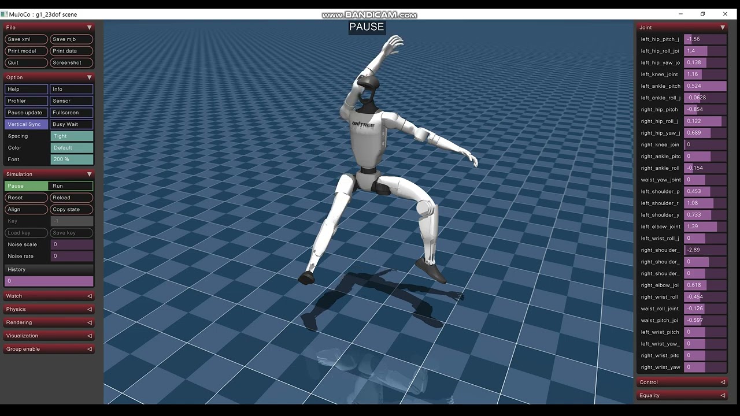
Task: Click the Align button
Action: [26, 209]
